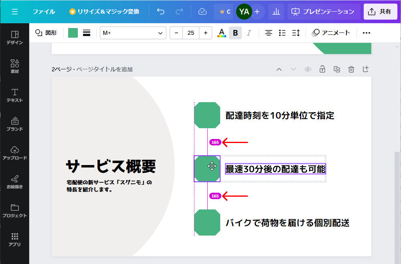Increase font size with plus

[x=205, y=33]
